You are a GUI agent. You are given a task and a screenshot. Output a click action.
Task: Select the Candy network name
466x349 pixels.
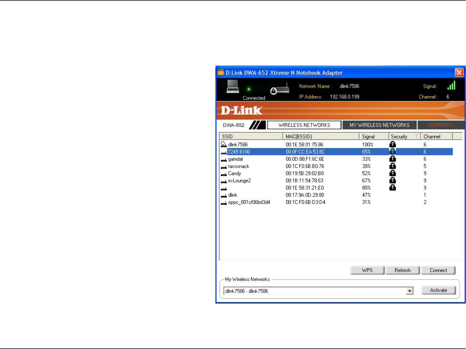[234, 173]
